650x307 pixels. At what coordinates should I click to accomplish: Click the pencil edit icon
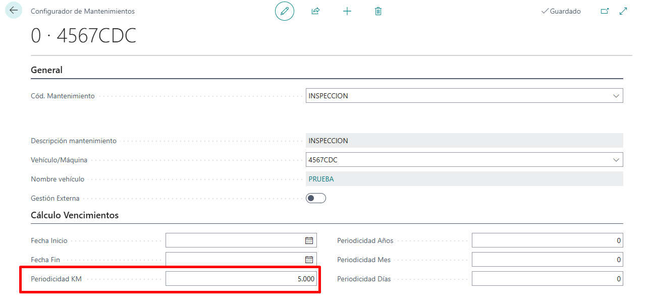coord(285,11)
